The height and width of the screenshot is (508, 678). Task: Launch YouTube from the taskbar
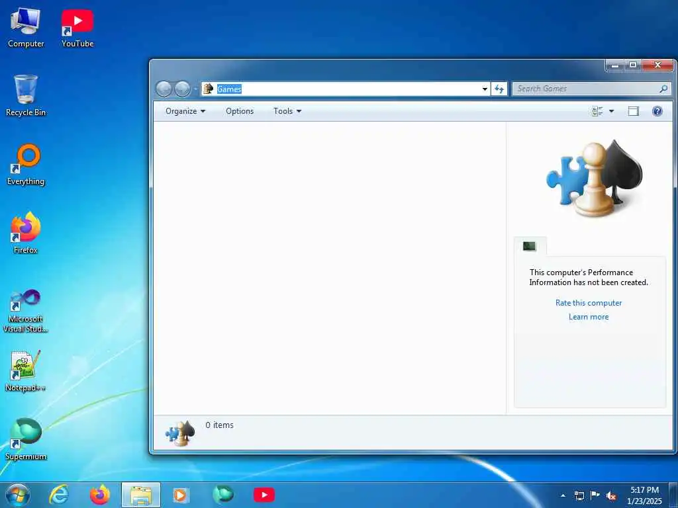[x=264, y=495]
